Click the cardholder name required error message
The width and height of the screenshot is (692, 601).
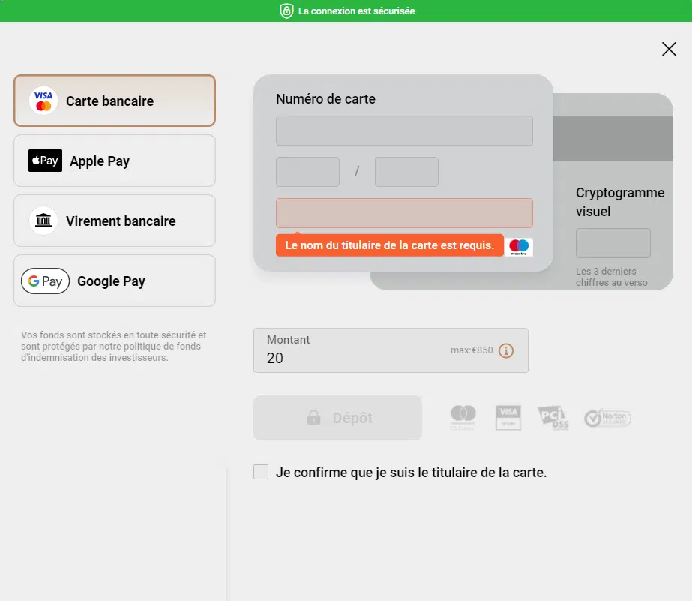tap(390, 245)
